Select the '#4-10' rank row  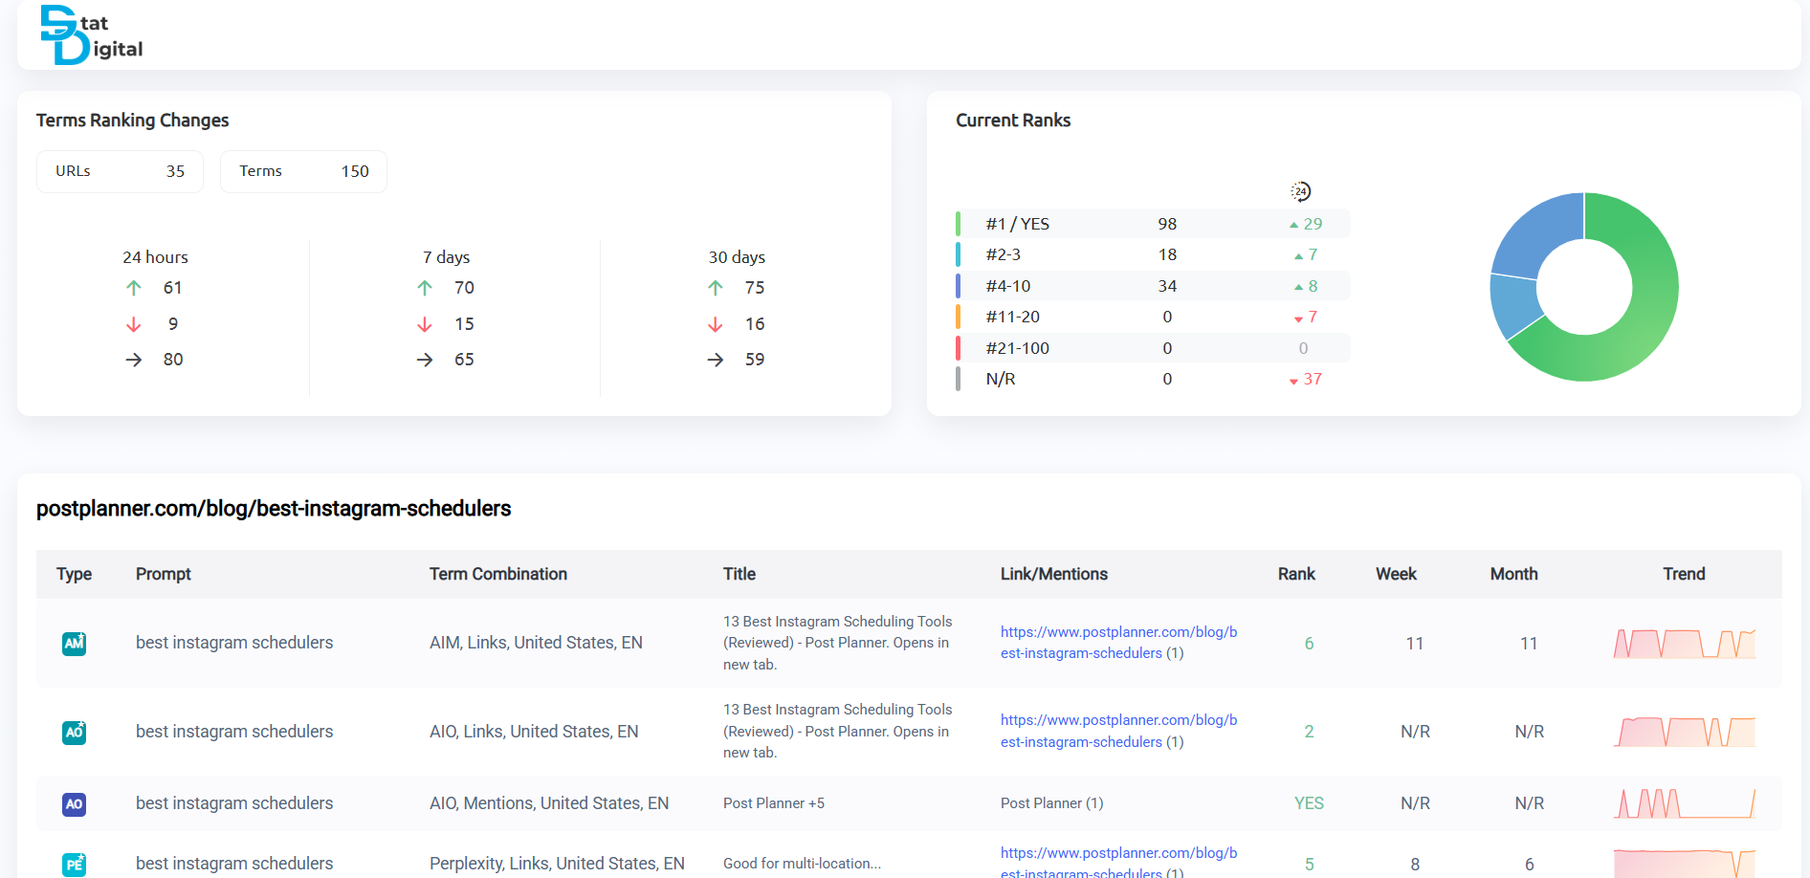point(1153,286)
